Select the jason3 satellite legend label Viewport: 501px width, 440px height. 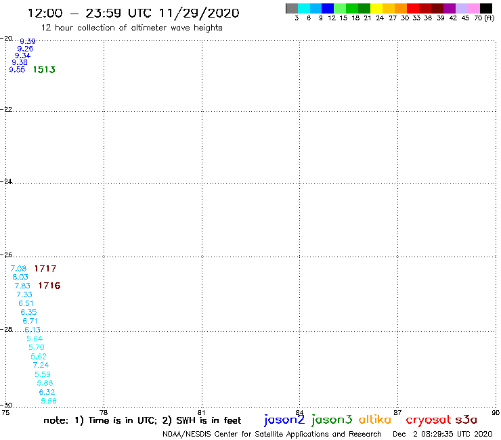(x=332, y=420)
